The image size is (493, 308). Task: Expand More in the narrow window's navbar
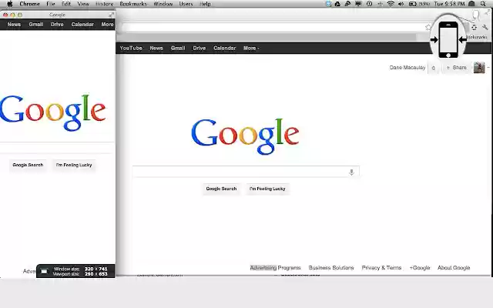(107, 24)
